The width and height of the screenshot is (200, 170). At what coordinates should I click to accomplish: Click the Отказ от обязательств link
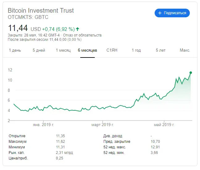[82, 35]
